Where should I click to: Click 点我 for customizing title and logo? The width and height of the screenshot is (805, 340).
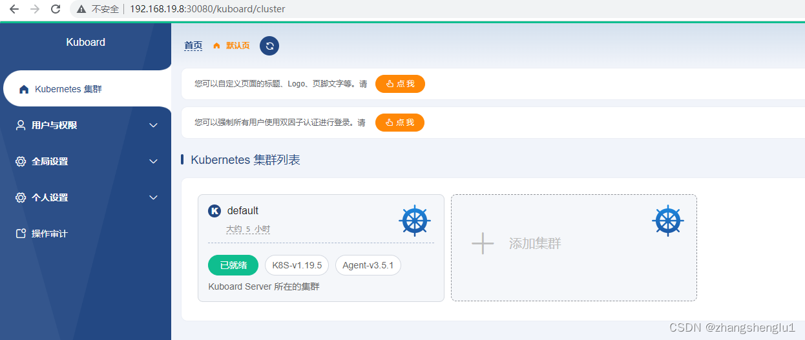coord(400,84)
